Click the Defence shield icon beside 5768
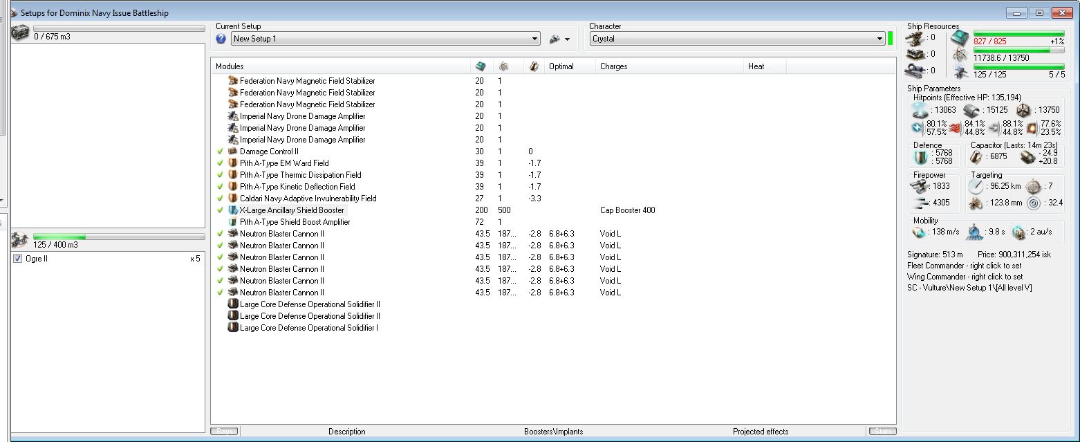The height and width of the screenshot is (442, 1080). (922, 157)
